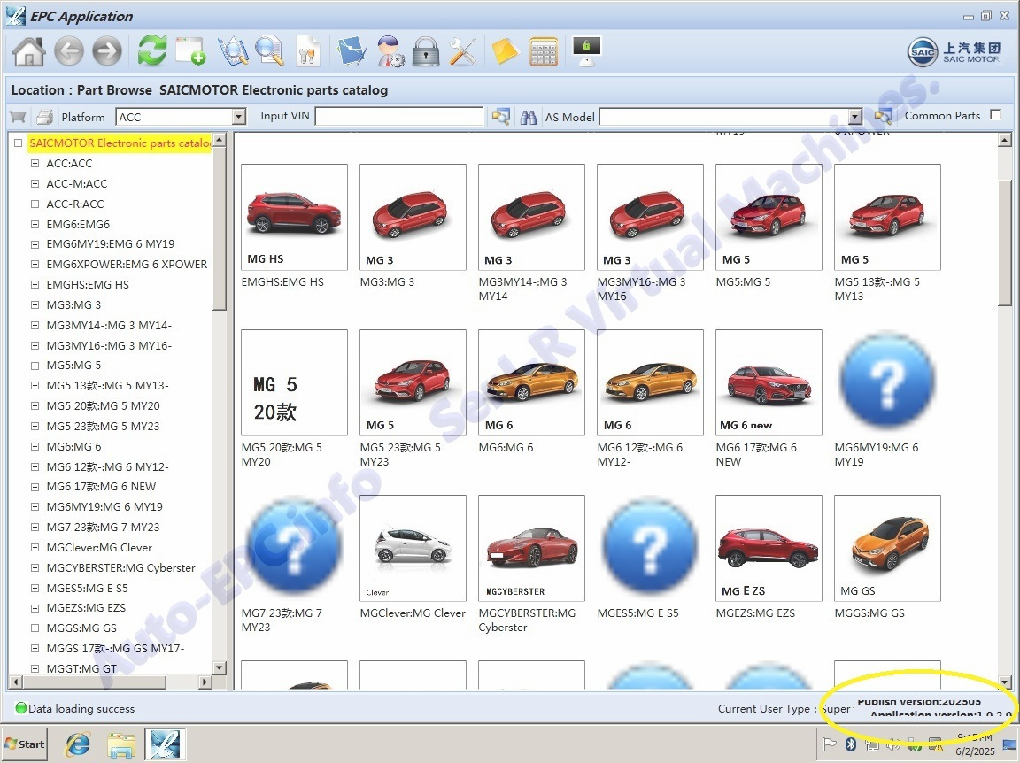The height and width of the screenshot is (763, 1020).
Task: Expand the EMG6:EMG6 tree node
Action: pyautogui.click(x=35, y=224)
